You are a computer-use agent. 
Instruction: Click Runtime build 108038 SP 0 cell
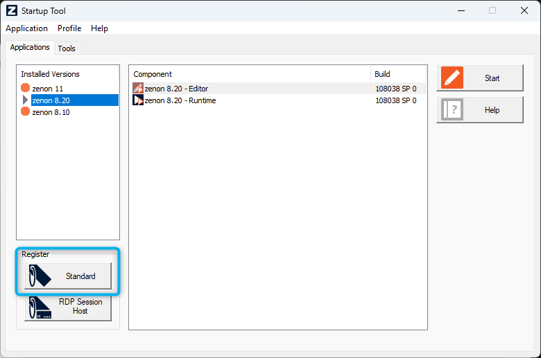(x=396, y=100)
